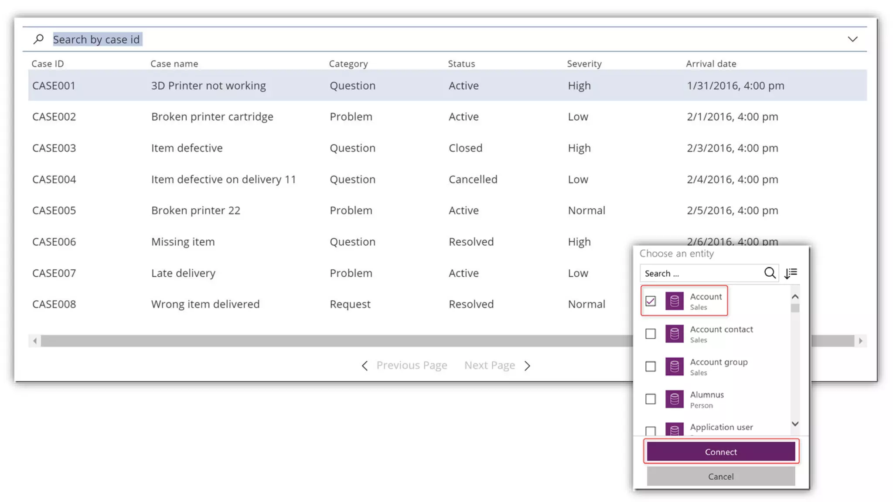Click the Cancel button in entity panel
The width and height of the screenshot is (893, 502).
click(x=720, y=476)
